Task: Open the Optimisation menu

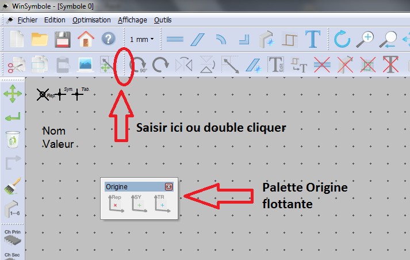Action: coord(91,20)
